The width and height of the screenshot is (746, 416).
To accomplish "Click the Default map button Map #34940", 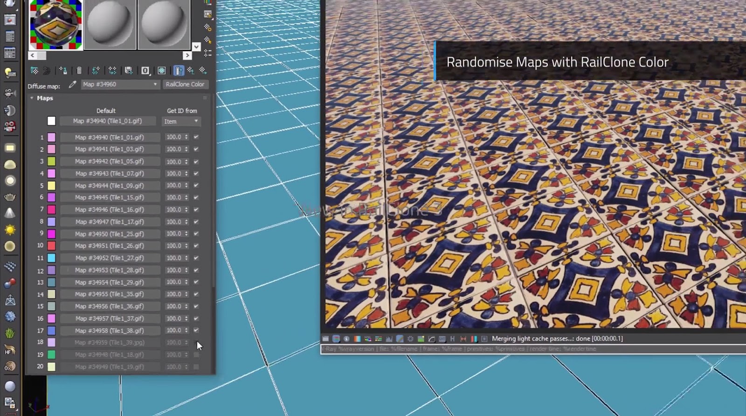I will (107, 121).
